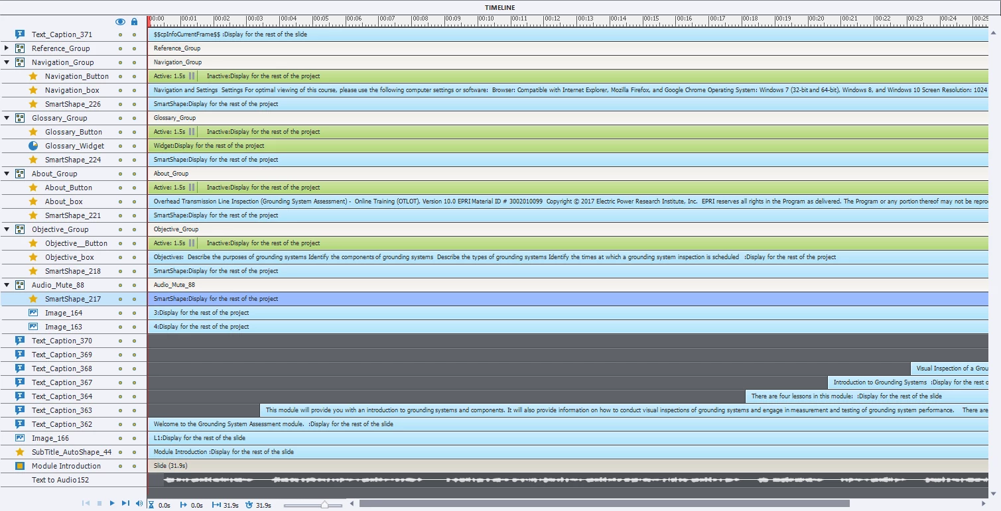Toggle lock dot of SmartShape_217

135,298
